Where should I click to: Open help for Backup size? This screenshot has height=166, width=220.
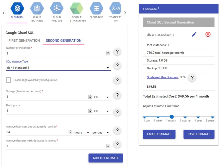[117, 112]
